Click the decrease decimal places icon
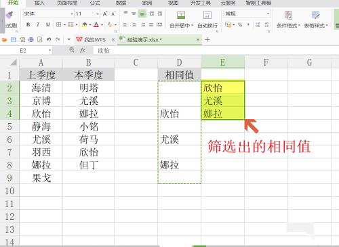The height and width of the screenshot is (247, 339). pos(266,24)
